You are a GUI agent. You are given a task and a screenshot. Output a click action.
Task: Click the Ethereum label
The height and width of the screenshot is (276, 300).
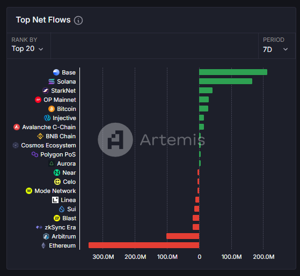click(x=62, y=245)
